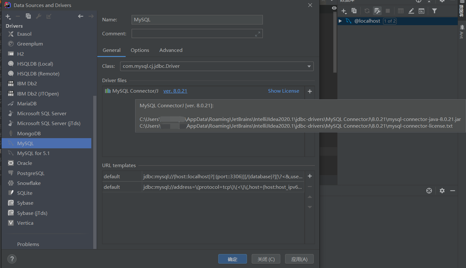Remove the URL template with the minus icon
This screenshot has width=466, height=268.
click(x=310, y=187)
